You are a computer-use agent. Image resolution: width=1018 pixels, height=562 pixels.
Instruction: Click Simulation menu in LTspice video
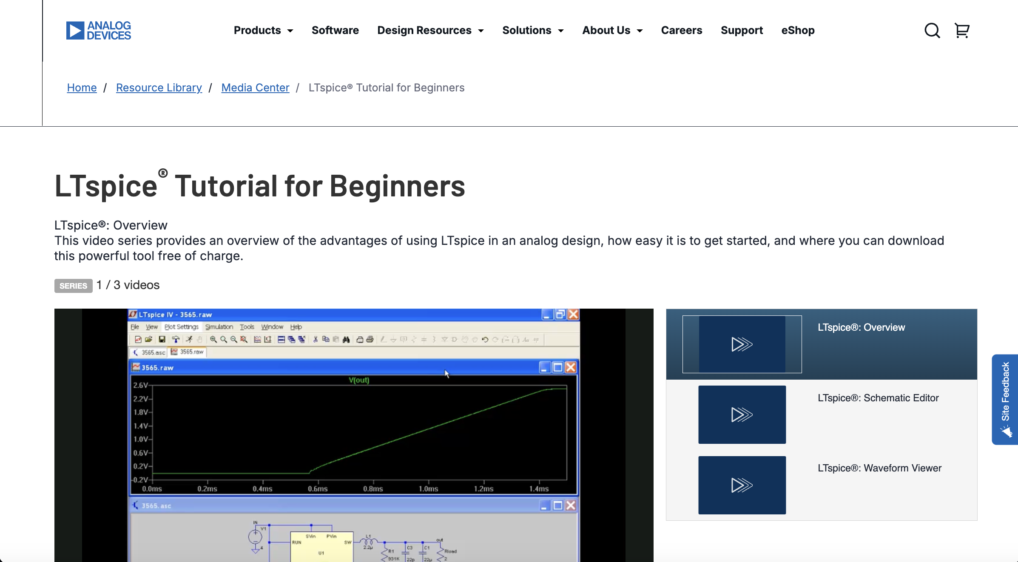(219, 327)
